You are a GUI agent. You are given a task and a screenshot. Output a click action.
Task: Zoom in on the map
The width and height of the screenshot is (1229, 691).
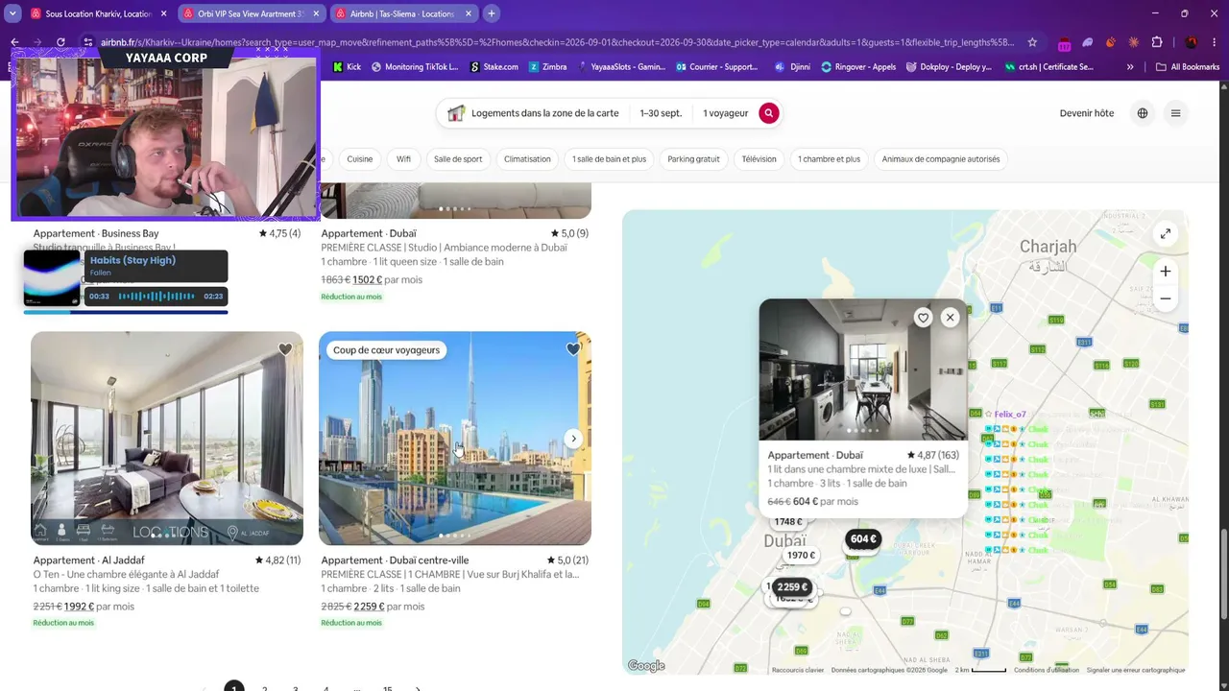[1165, 272]
